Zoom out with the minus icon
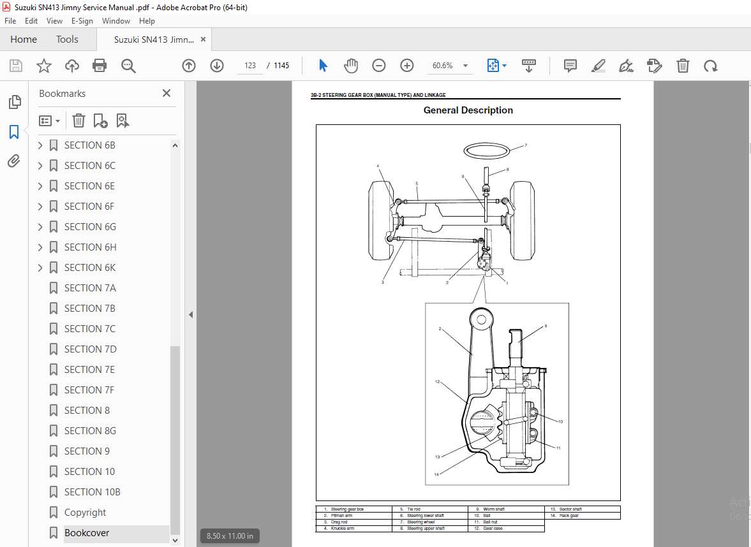This screenshot has width=751, height=547. (x=379, y=66)
